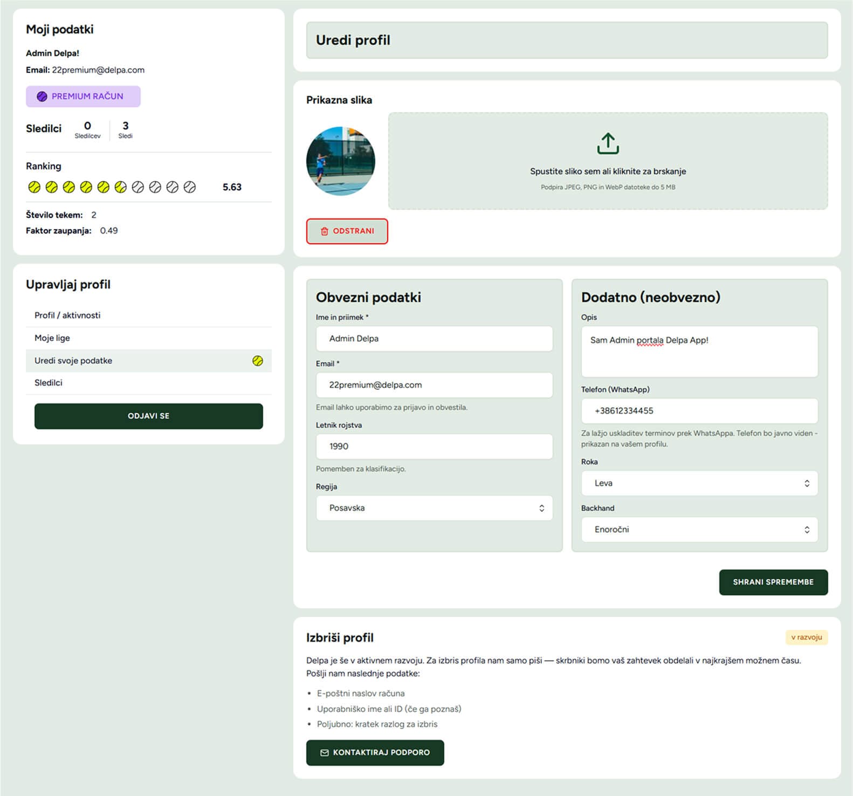Click the upload arrow icon

coord(608,143)
